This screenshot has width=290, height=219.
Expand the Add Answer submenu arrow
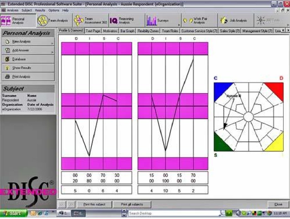52,52
